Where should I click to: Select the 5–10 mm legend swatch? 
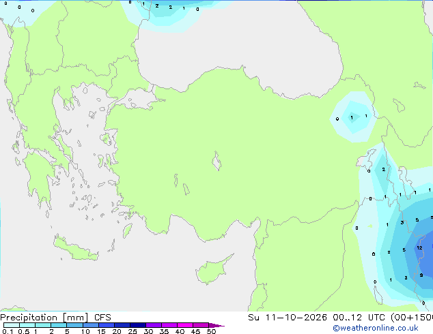(x=74, y=325)
